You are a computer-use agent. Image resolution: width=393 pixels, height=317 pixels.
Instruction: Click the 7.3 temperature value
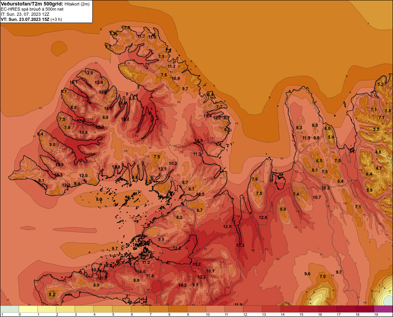click(161, 56)
